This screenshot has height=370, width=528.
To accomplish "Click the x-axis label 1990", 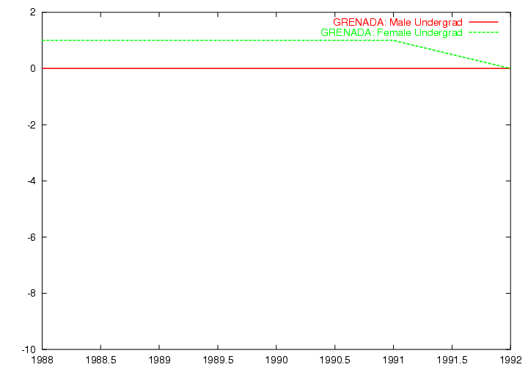I will [276, 360].
